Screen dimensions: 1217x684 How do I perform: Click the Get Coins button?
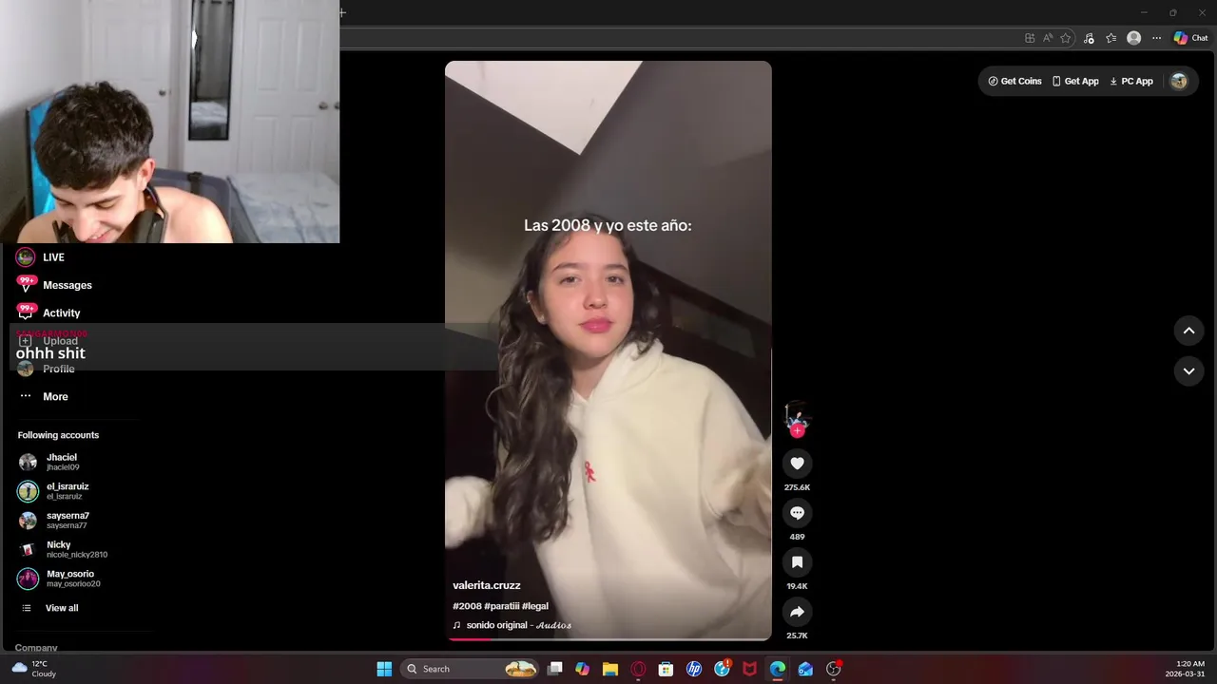1014,82
